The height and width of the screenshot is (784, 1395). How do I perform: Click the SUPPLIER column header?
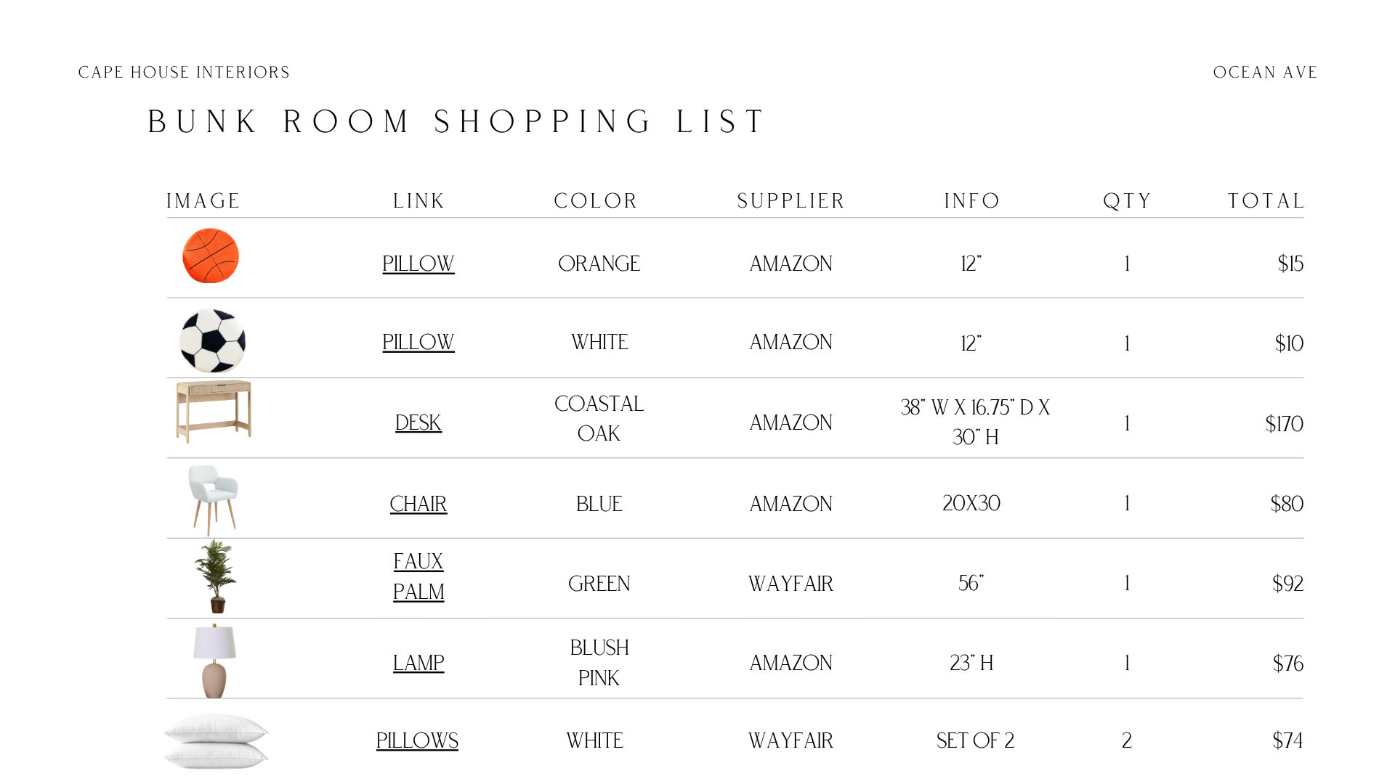coord(791,200)
